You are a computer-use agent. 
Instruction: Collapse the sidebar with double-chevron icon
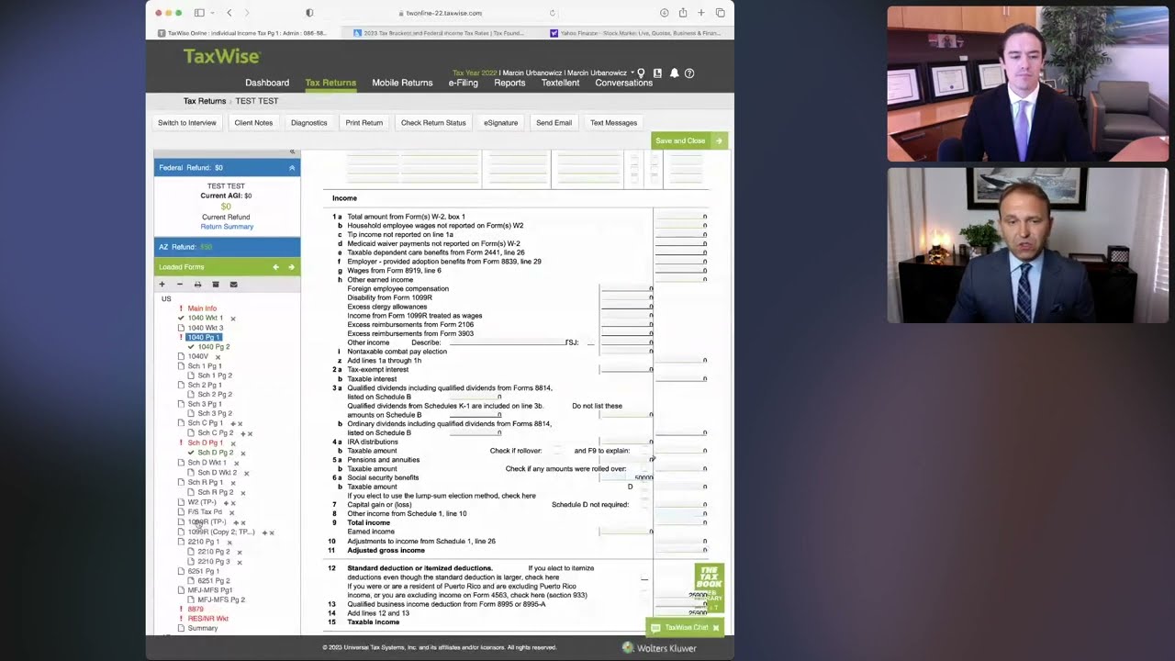pos(292,151)
